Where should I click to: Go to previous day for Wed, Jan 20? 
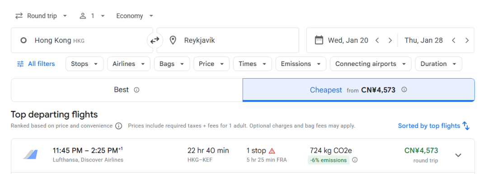click(x=377, y=40)
